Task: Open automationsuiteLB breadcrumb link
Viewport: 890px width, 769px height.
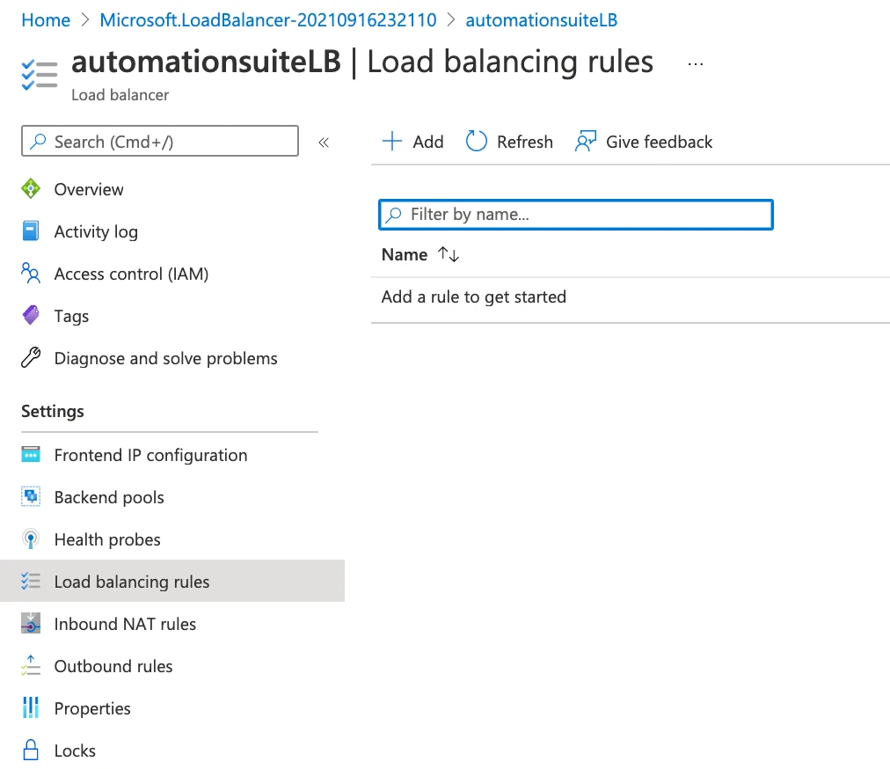Action: tap(541, 20)
